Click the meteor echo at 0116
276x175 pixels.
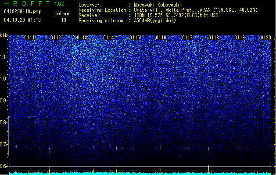pos(161,147)
